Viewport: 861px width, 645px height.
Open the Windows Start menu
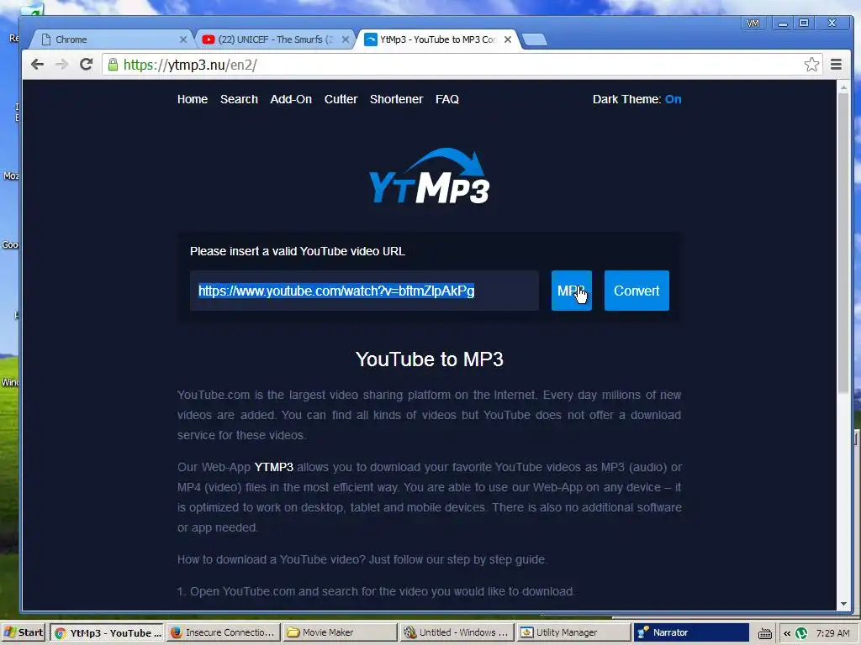pos(24,632)
